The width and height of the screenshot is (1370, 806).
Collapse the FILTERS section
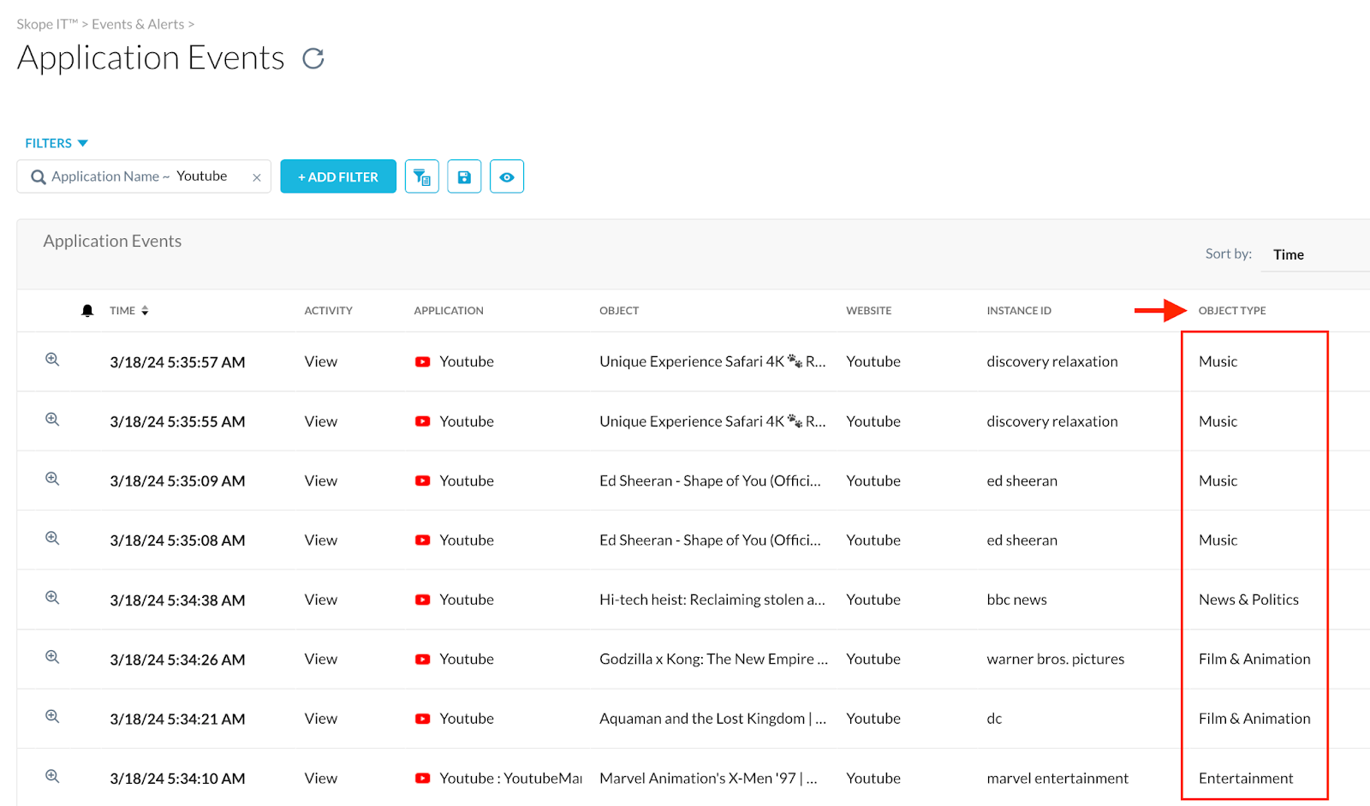click(57, 143)
